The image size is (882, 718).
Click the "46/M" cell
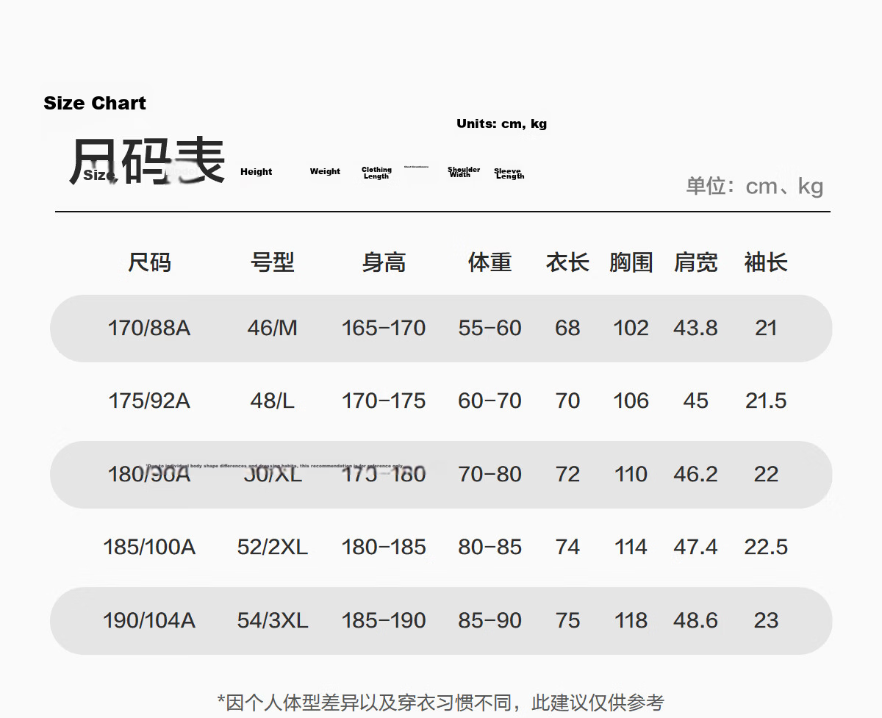point(273,328)
